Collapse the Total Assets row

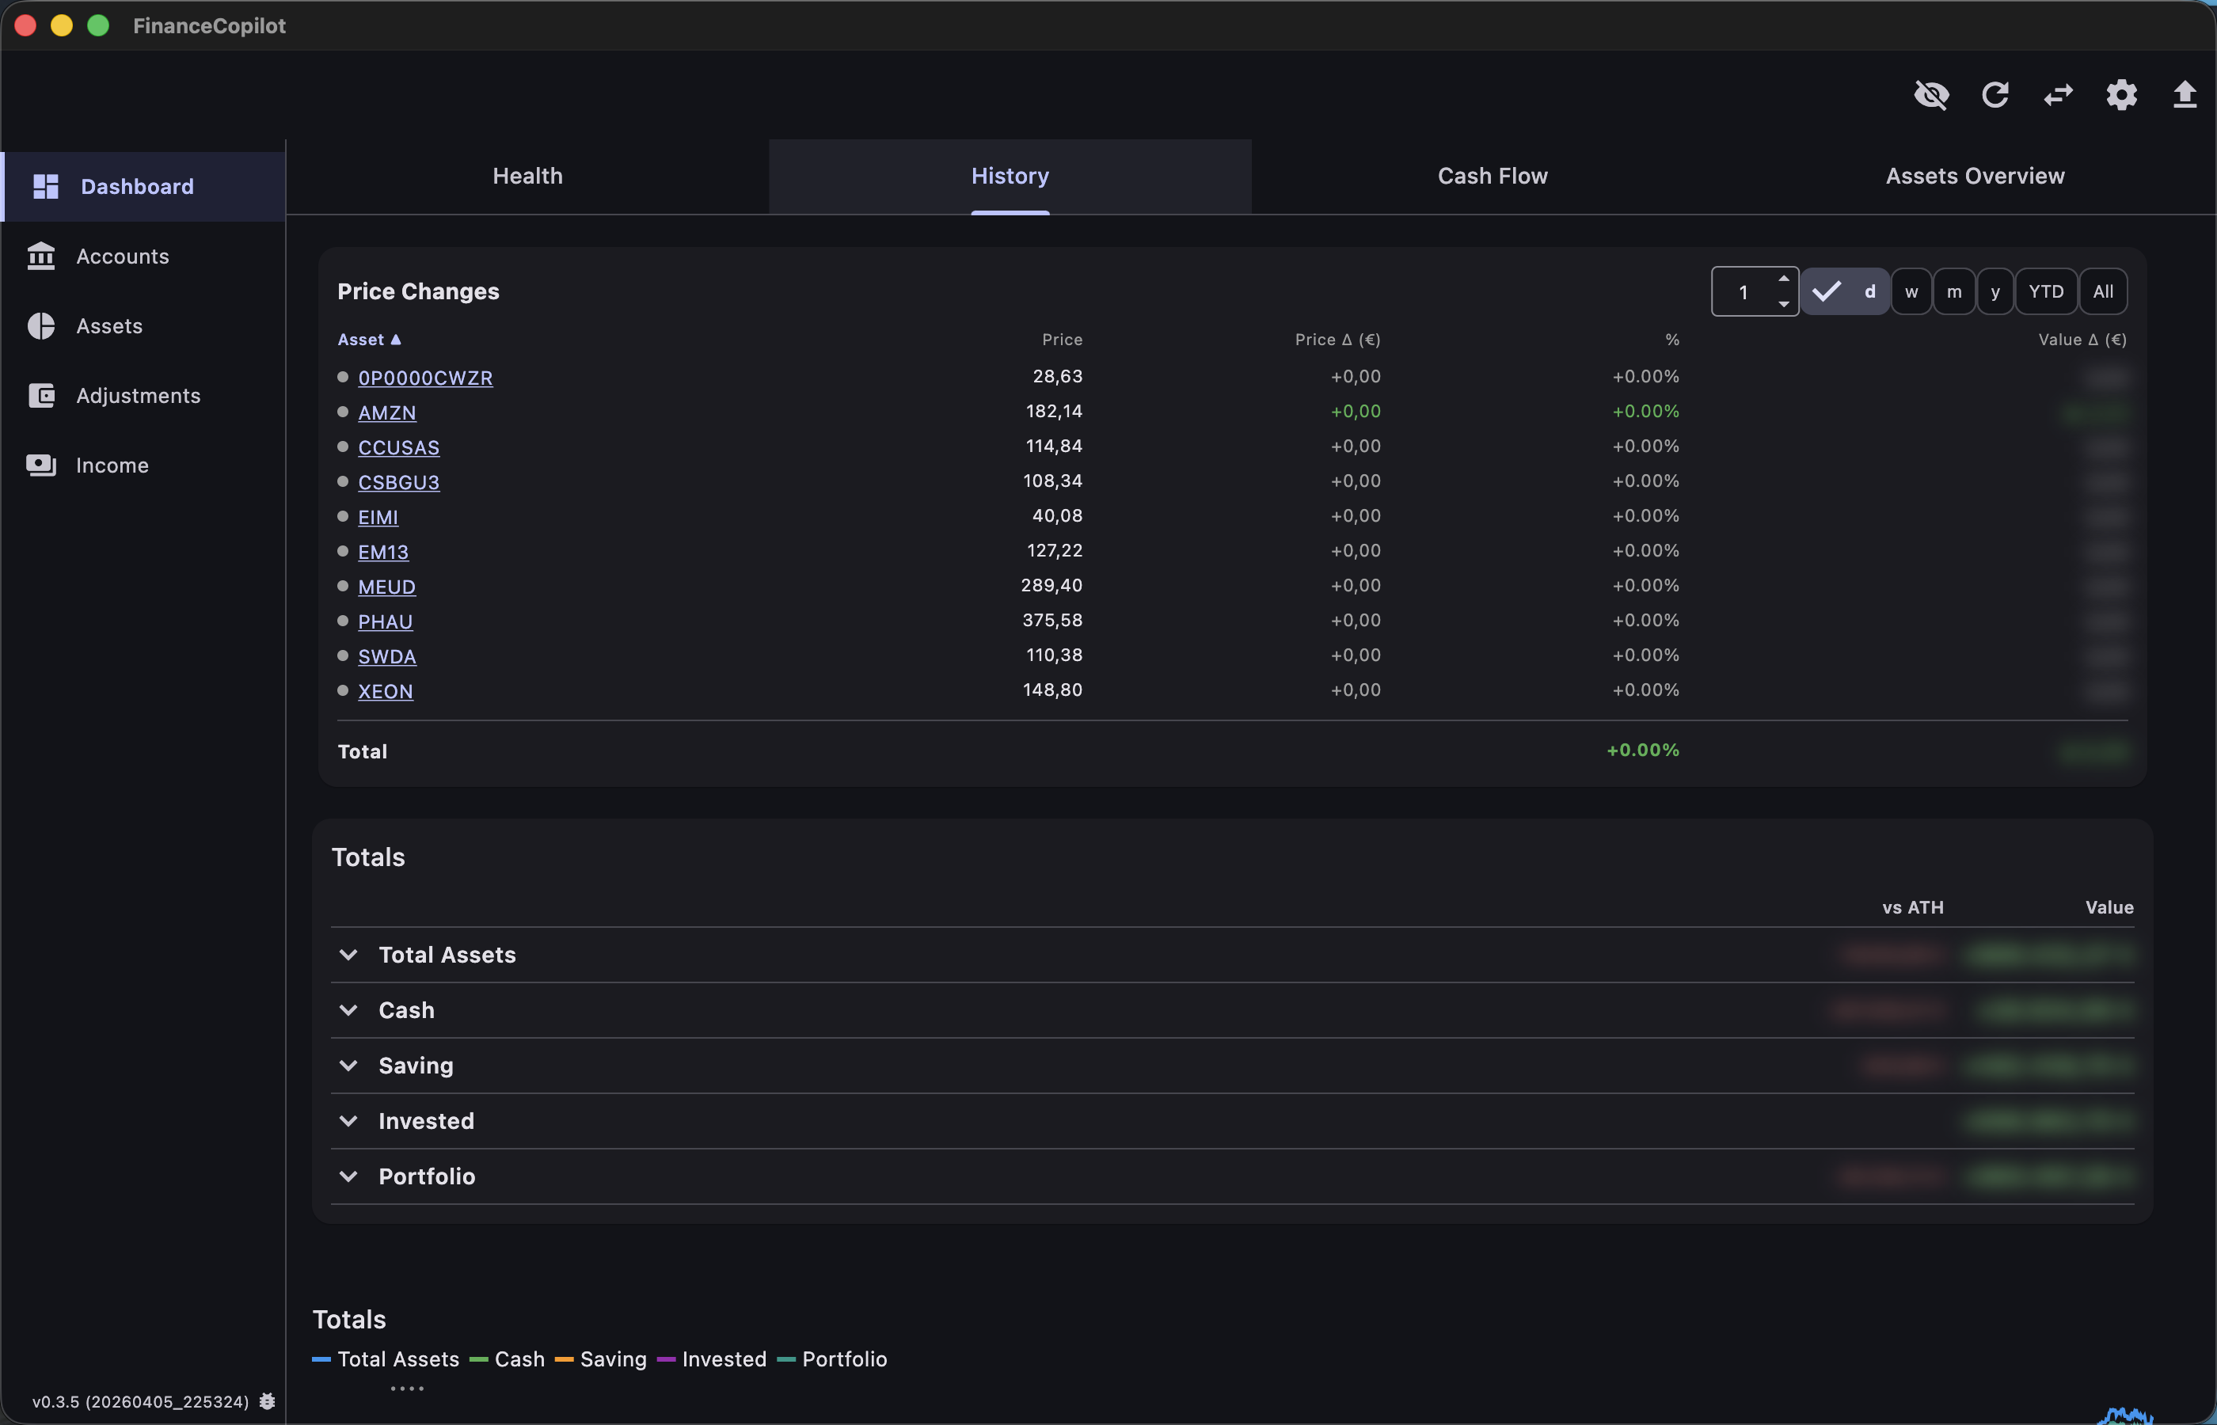pos(350,954)
